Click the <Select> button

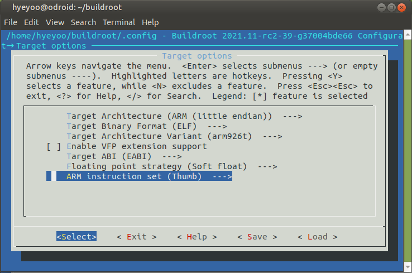tap(76, 237)
